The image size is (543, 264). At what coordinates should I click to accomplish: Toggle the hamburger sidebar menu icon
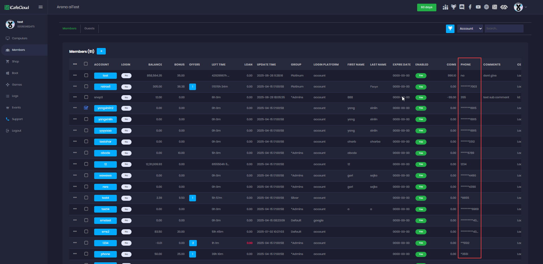(x=41, y=7)
